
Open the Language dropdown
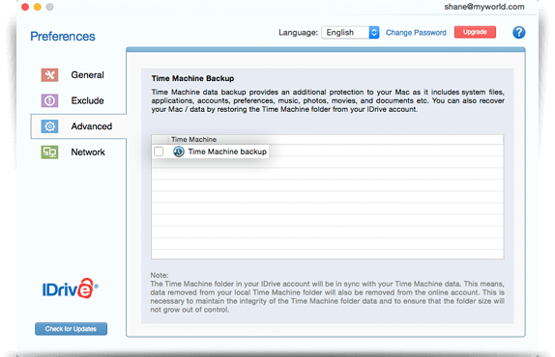pos(350,33)
